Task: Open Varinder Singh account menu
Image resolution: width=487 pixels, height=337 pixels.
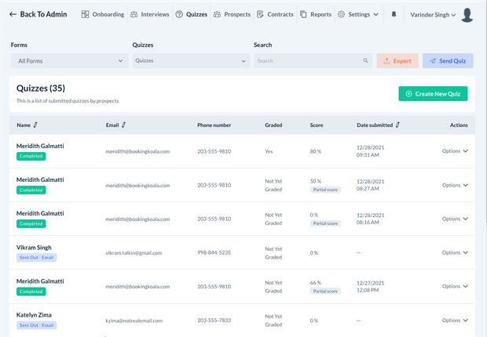Action: click(x=433, y=14)
